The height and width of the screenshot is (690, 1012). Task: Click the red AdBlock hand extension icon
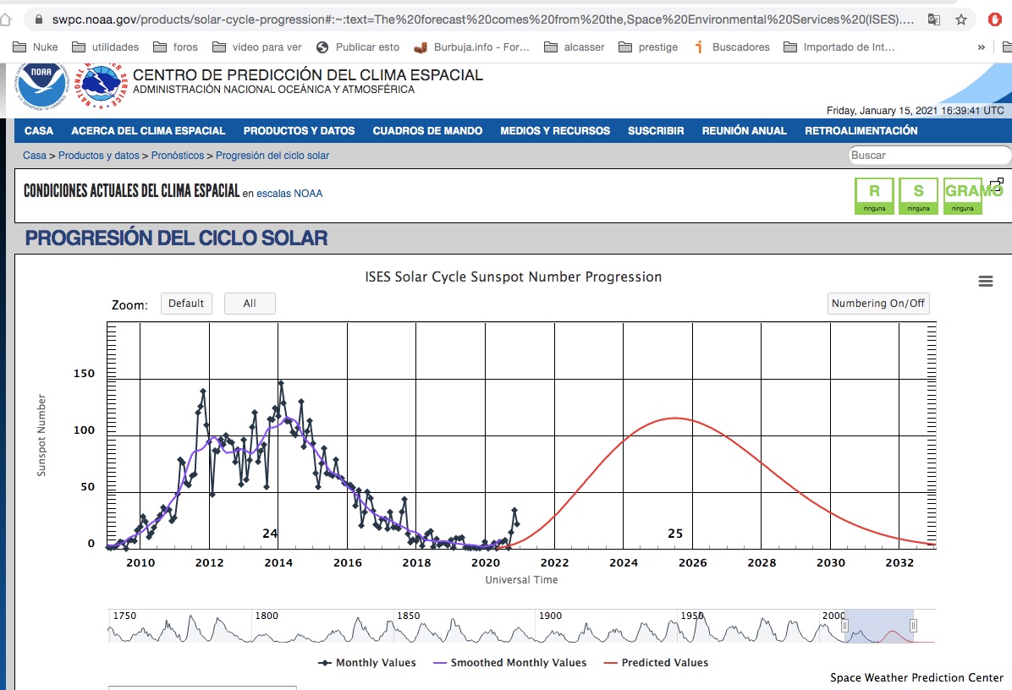coord(995,19)
